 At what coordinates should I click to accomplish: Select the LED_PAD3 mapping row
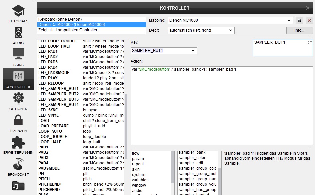pyautogui.click(x=81, y=62)
